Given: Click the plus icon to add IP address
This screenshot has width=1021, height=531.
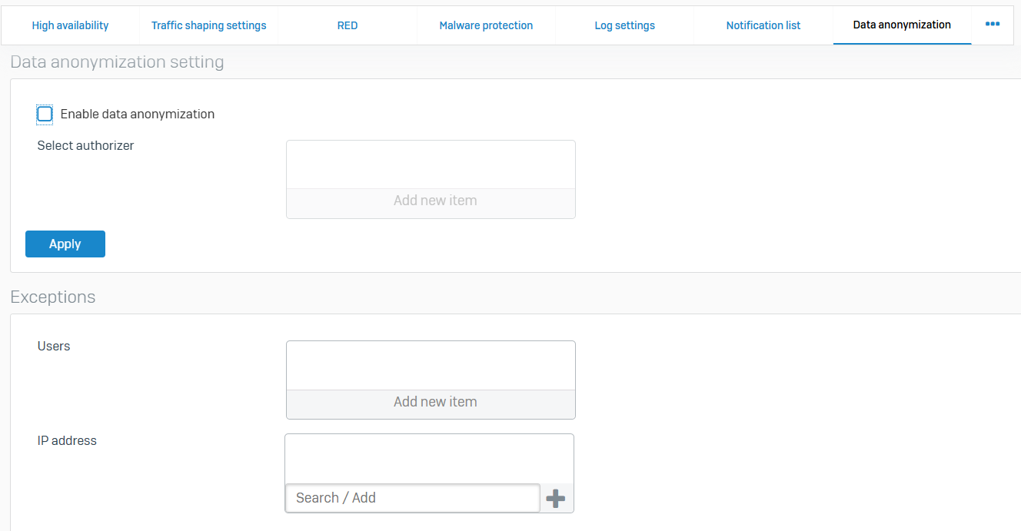Looking at the screenshot, I should 555,499.
